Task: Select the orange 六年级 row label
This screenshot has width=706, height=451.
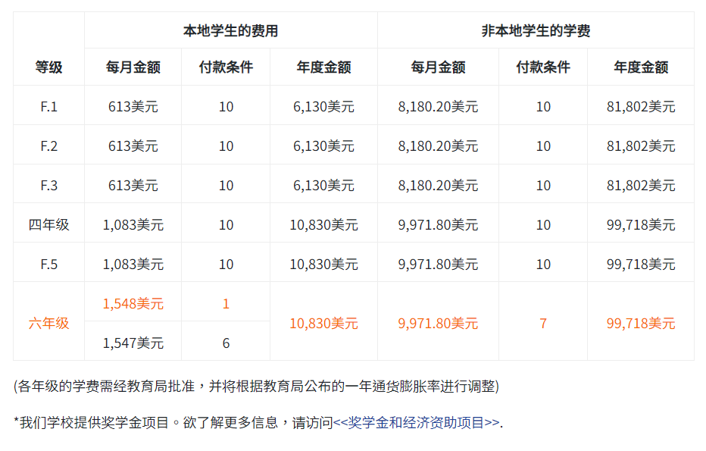Action: pos(48,323)
